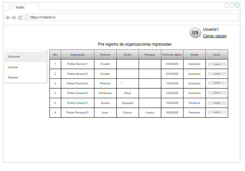Click the page icon on the Index tab
Screen dimensions: 245x171
[13, 8]
